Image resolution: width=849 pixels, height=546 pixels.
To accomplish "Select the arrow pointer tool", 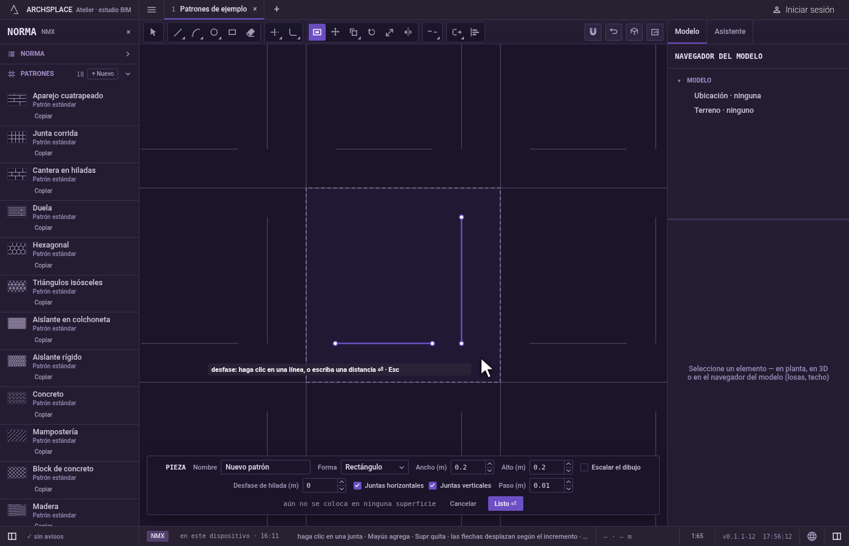I will (153, 32).
